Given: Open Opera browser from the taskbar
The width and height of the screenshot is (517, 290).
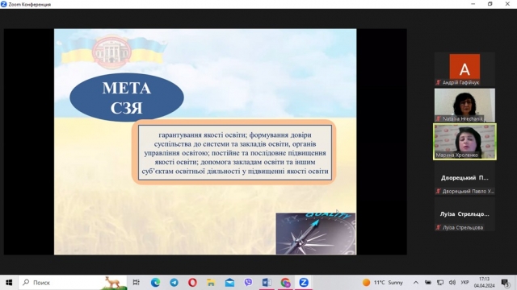Looking at the screenshot, I should point(192,283).
